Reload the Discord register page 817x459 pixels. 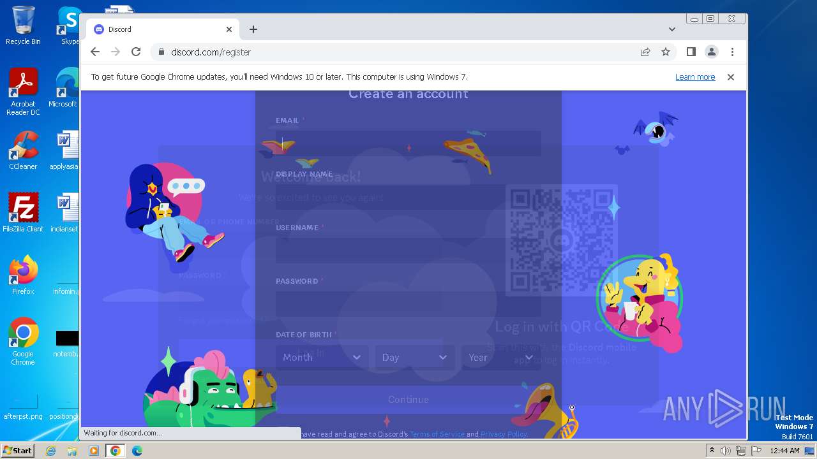click(x=136, y=52)
